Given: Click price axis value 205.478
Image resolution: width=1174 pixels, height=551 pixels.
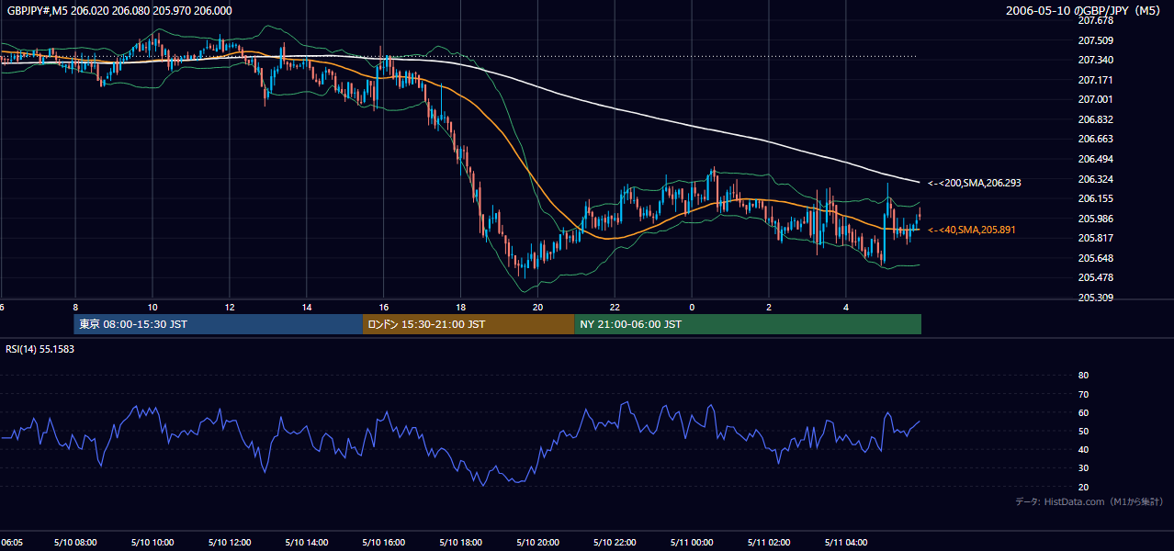Looking at the screenshot, I should 1096,277.
